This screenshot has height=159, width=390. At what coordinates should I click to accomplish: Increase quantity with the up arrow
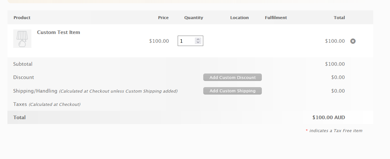[198, 39]
